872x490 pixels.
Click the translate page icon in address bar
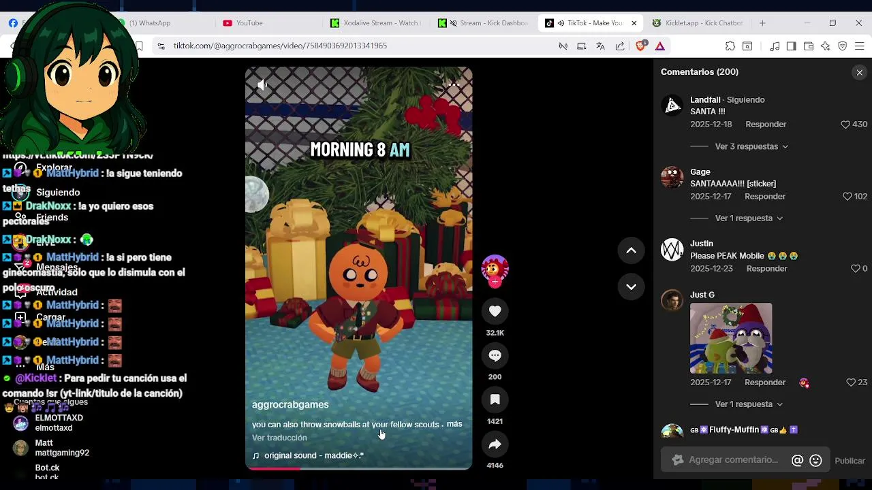pyautogui.click(x=600, y=46)
